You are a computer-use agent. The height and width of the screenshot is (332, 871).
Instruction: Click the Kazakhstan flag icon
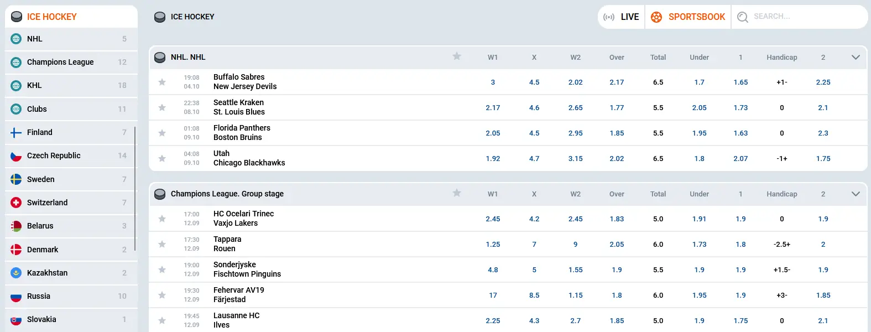(x=16, y=273)
